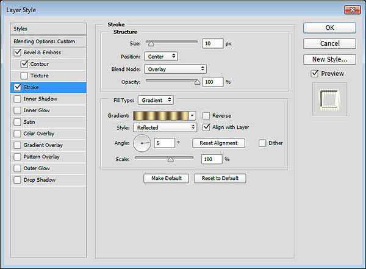Click the style preview thumbnail
366x269 pixels.
point(329,99)
